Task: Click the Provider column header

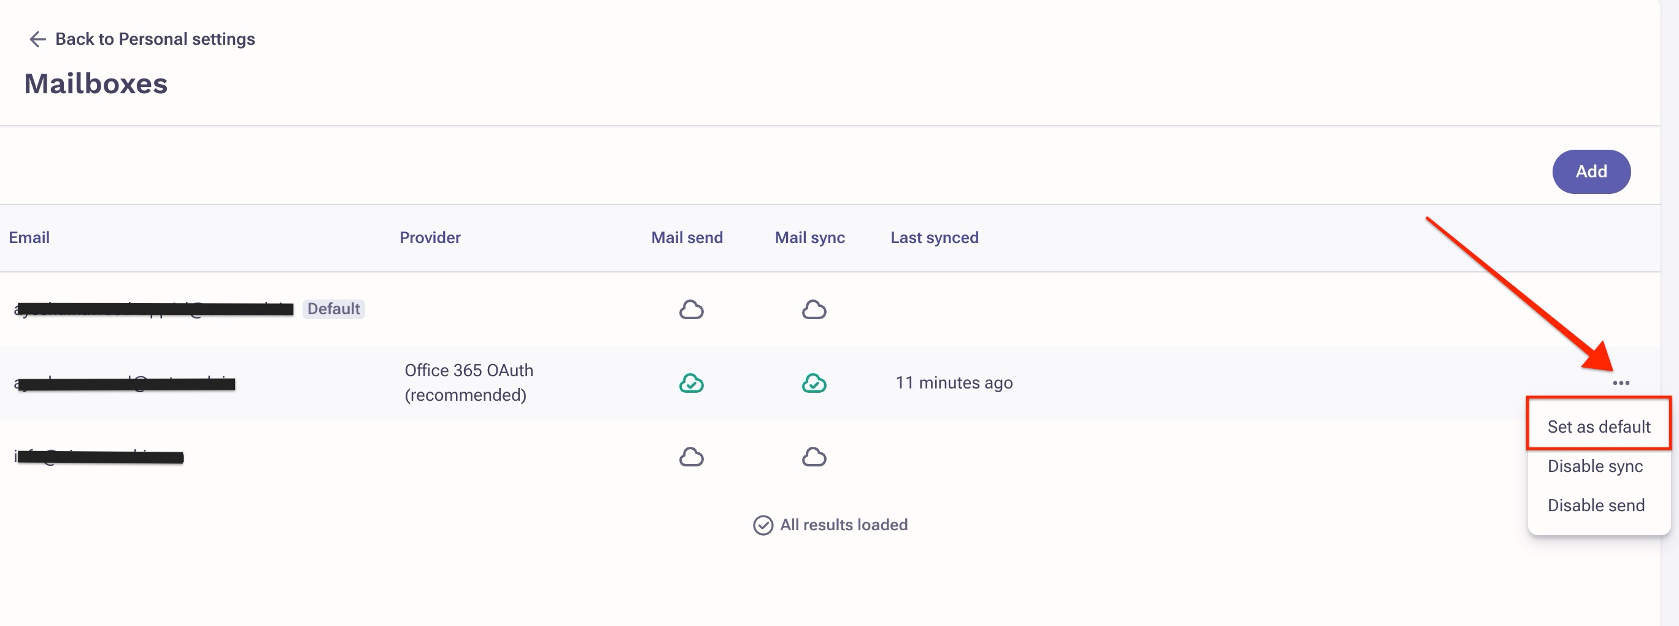Action: tap(430, 238)
